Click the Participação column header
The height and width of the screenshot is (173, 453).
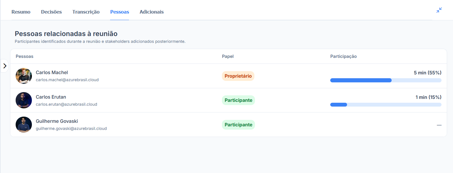344,56
